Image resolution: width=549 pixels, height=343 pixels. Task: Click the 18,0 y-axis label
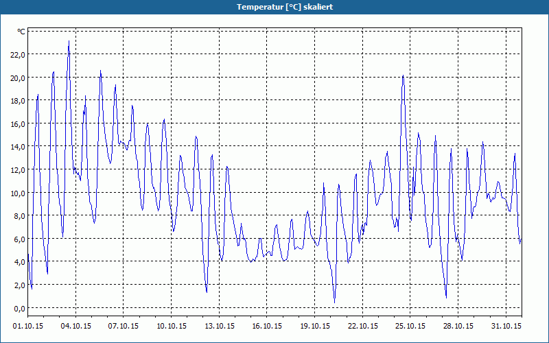17,101
